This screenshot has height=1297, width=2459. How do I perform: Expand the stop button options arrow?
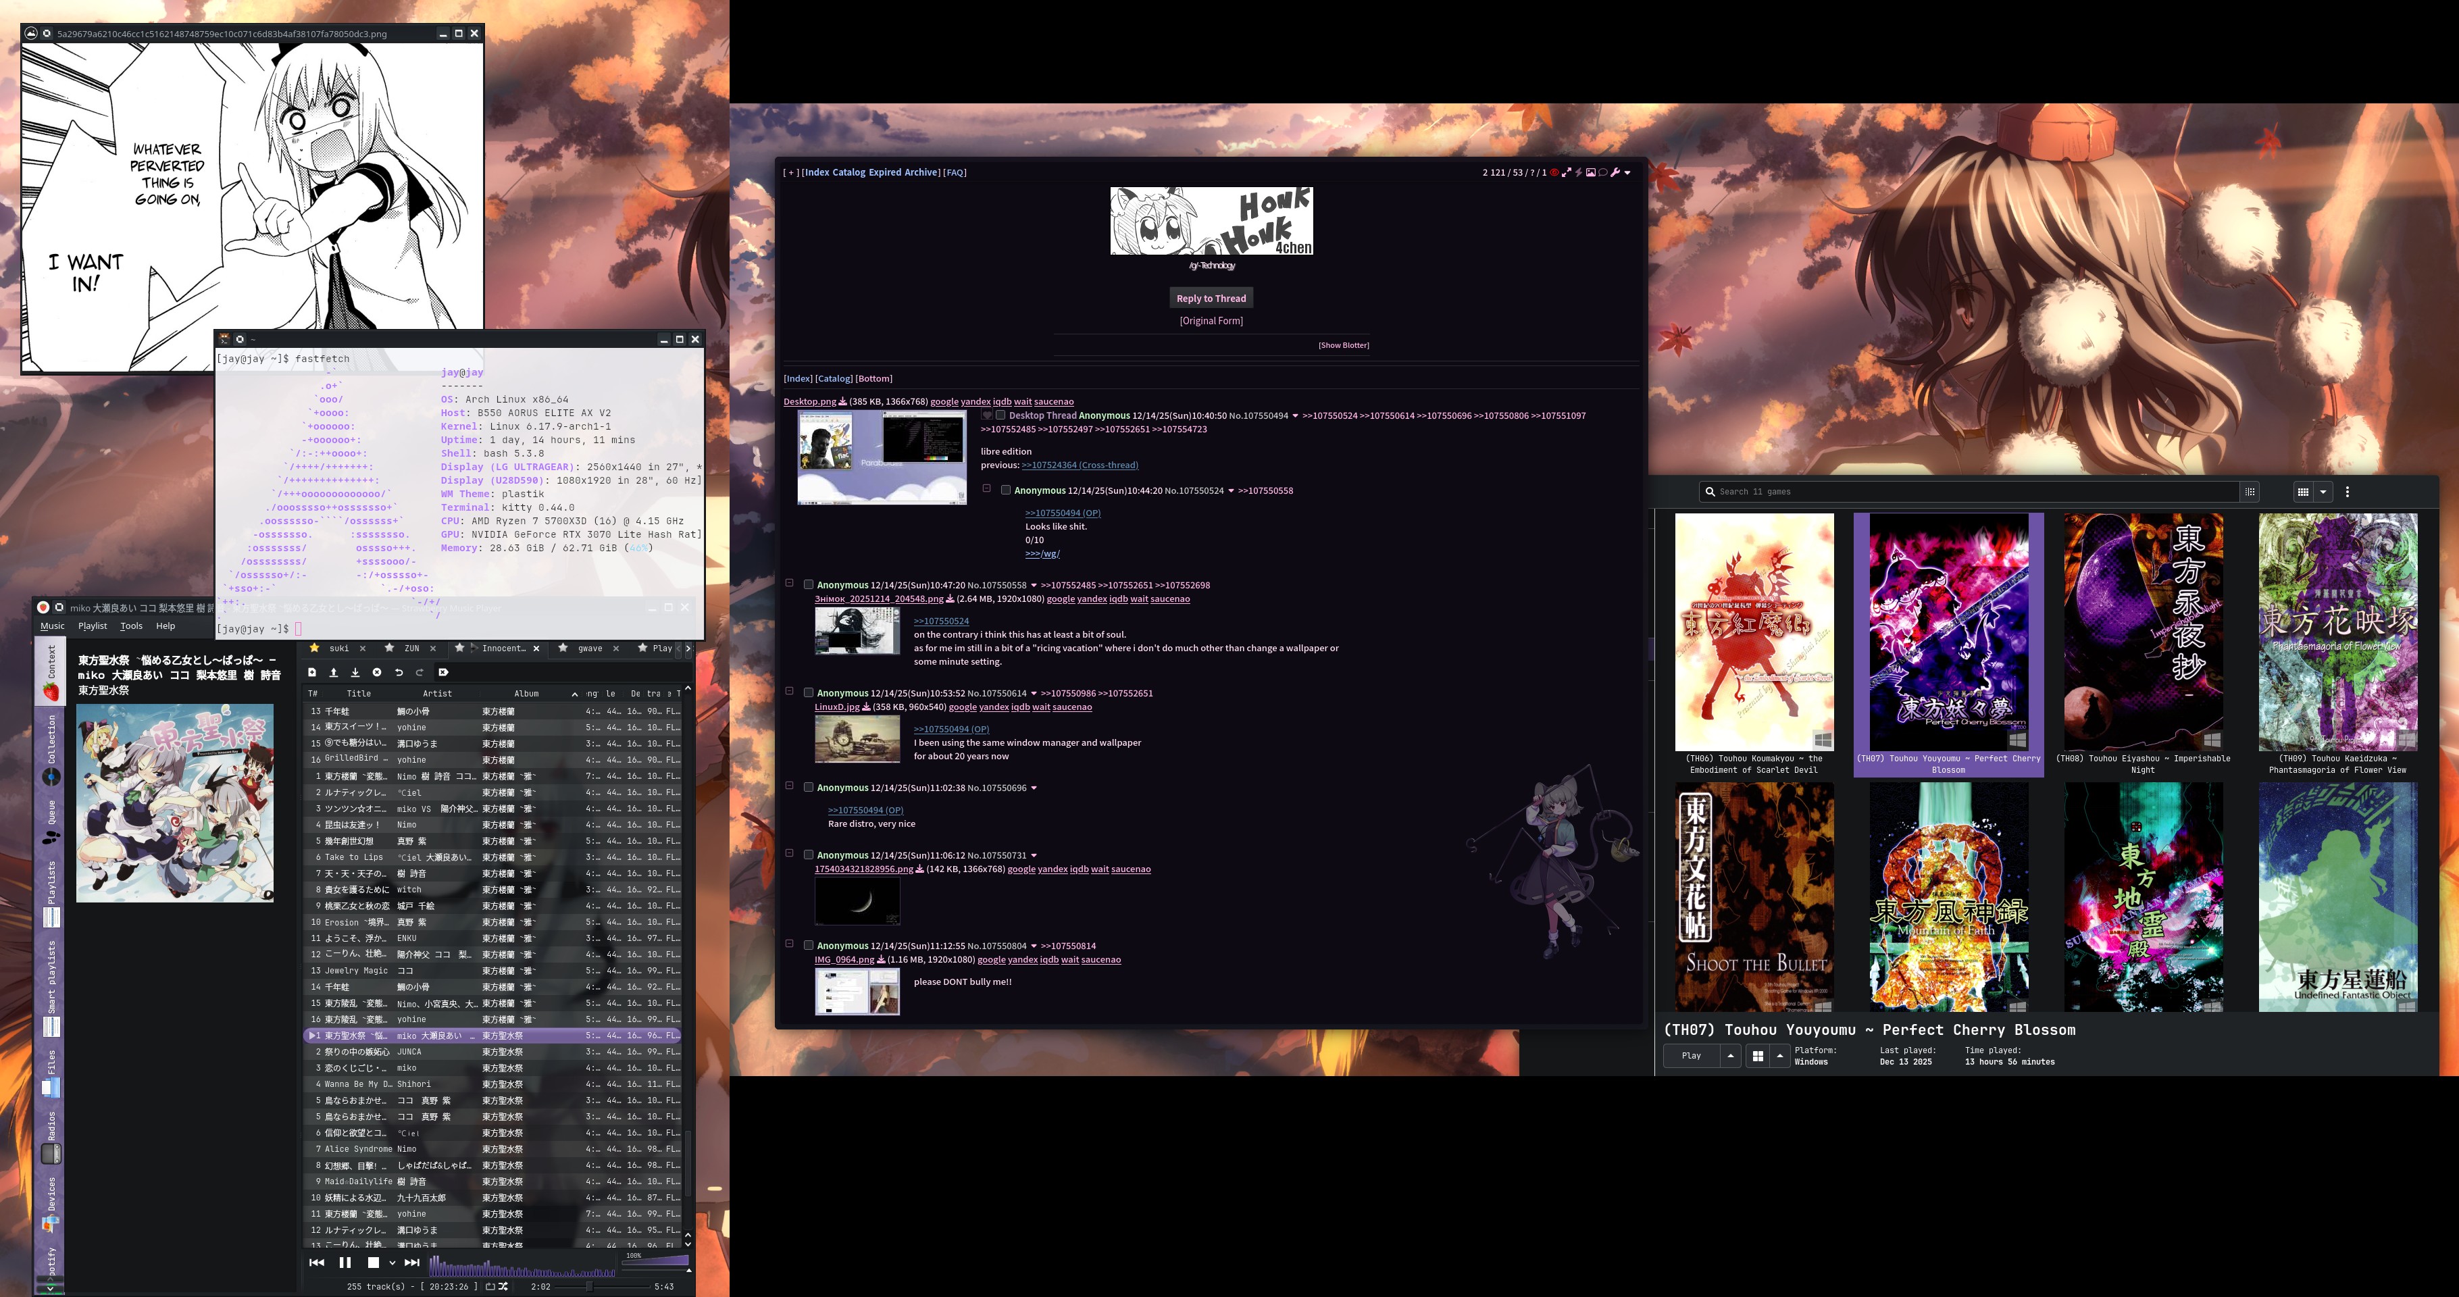[391, 1263]
